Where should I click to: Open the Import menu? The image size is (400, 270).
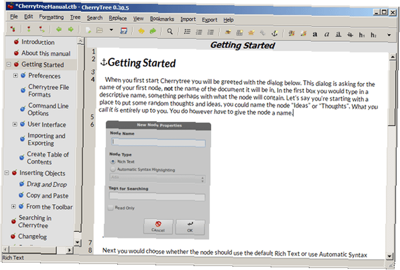(x=188, y=19)
